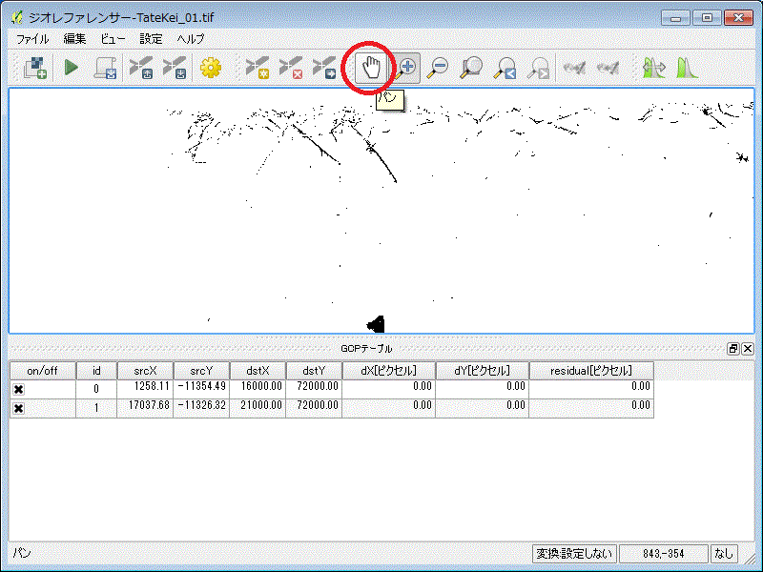The image size is (763, 572).
Task: Select the Move GCP Point tool
Action: click(x=323, y=68)
